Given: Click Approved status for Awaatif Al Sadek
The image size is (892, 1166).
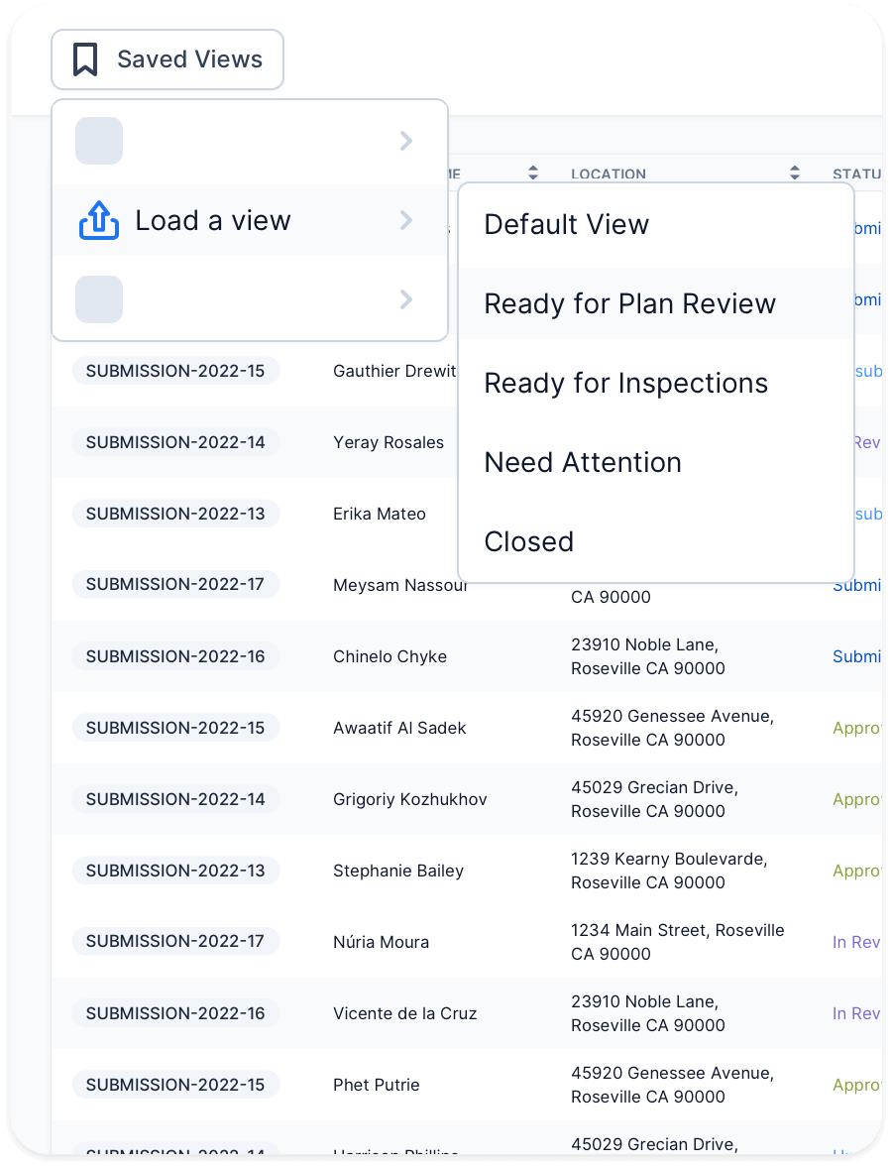Looking at the screenshot, I should (856, 728).
